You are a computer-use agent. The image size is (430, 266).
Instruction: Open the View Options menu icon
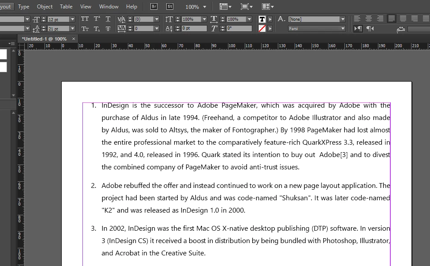(x=225, y=6)
